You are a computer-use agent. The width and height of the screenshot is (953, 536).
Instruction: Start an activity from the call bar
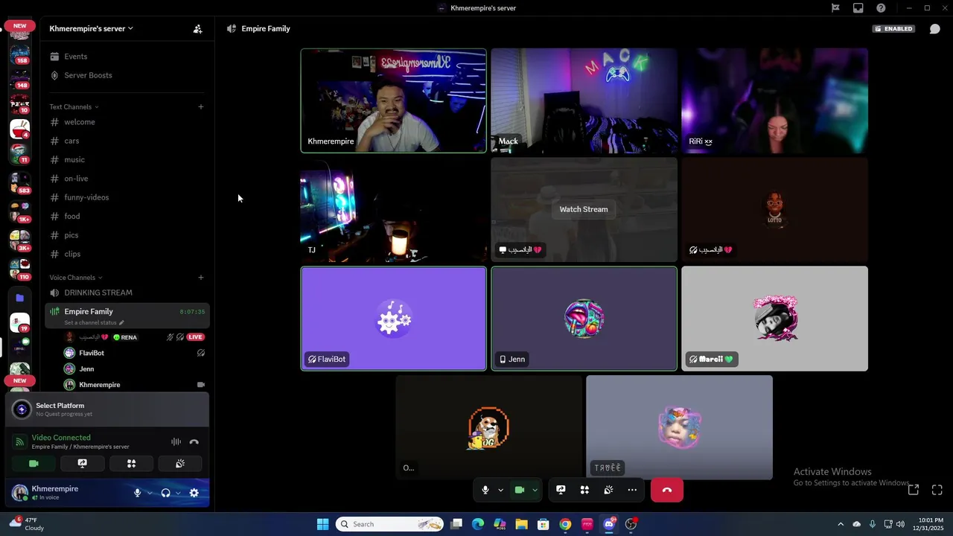(x=584, y=490)
